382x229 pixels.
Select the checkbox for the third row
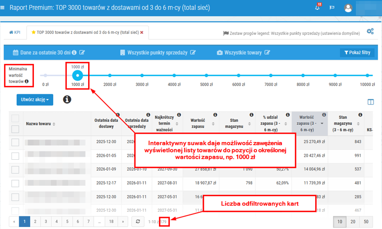click(15, 169)
